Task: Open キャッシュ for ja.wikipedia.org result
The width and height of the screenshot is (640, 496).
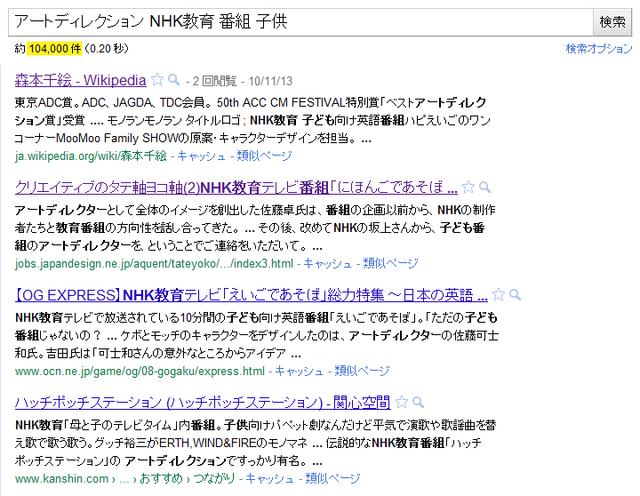Action: (201, 156)
